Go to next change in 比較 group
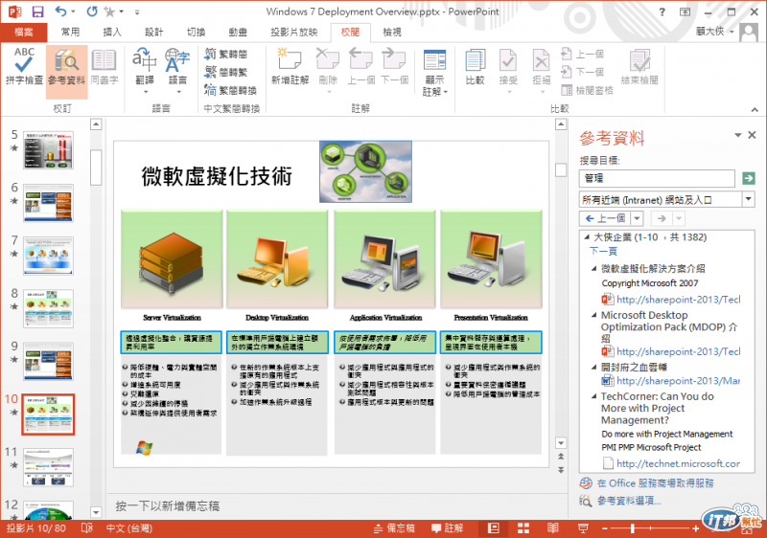 pos(582,72)
